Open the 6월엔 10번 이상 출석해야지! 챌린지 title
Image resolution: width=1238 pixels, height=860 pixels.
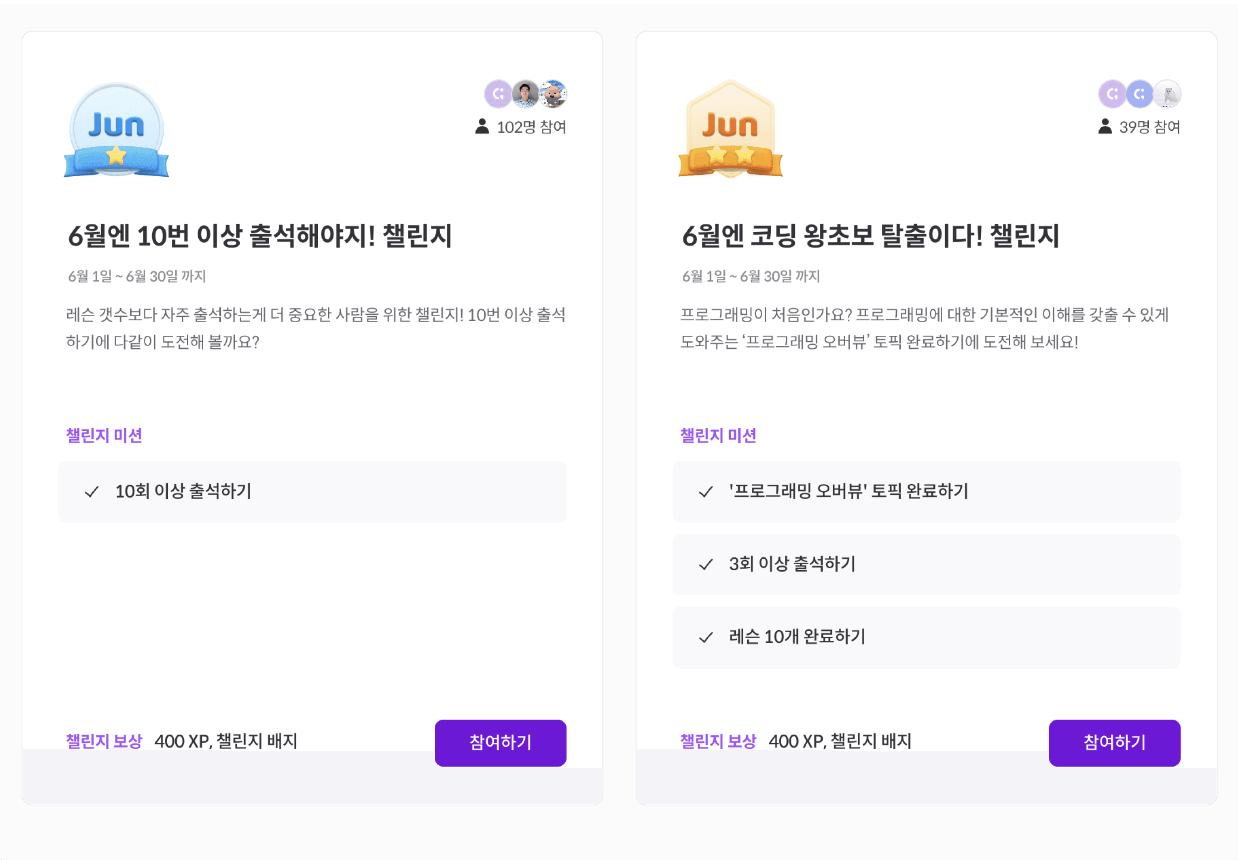pos(260,236)
